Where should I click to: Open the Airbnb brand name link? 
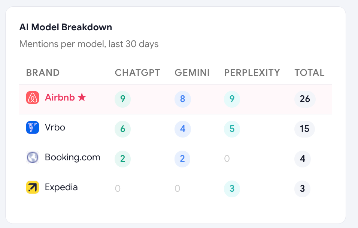60,98
